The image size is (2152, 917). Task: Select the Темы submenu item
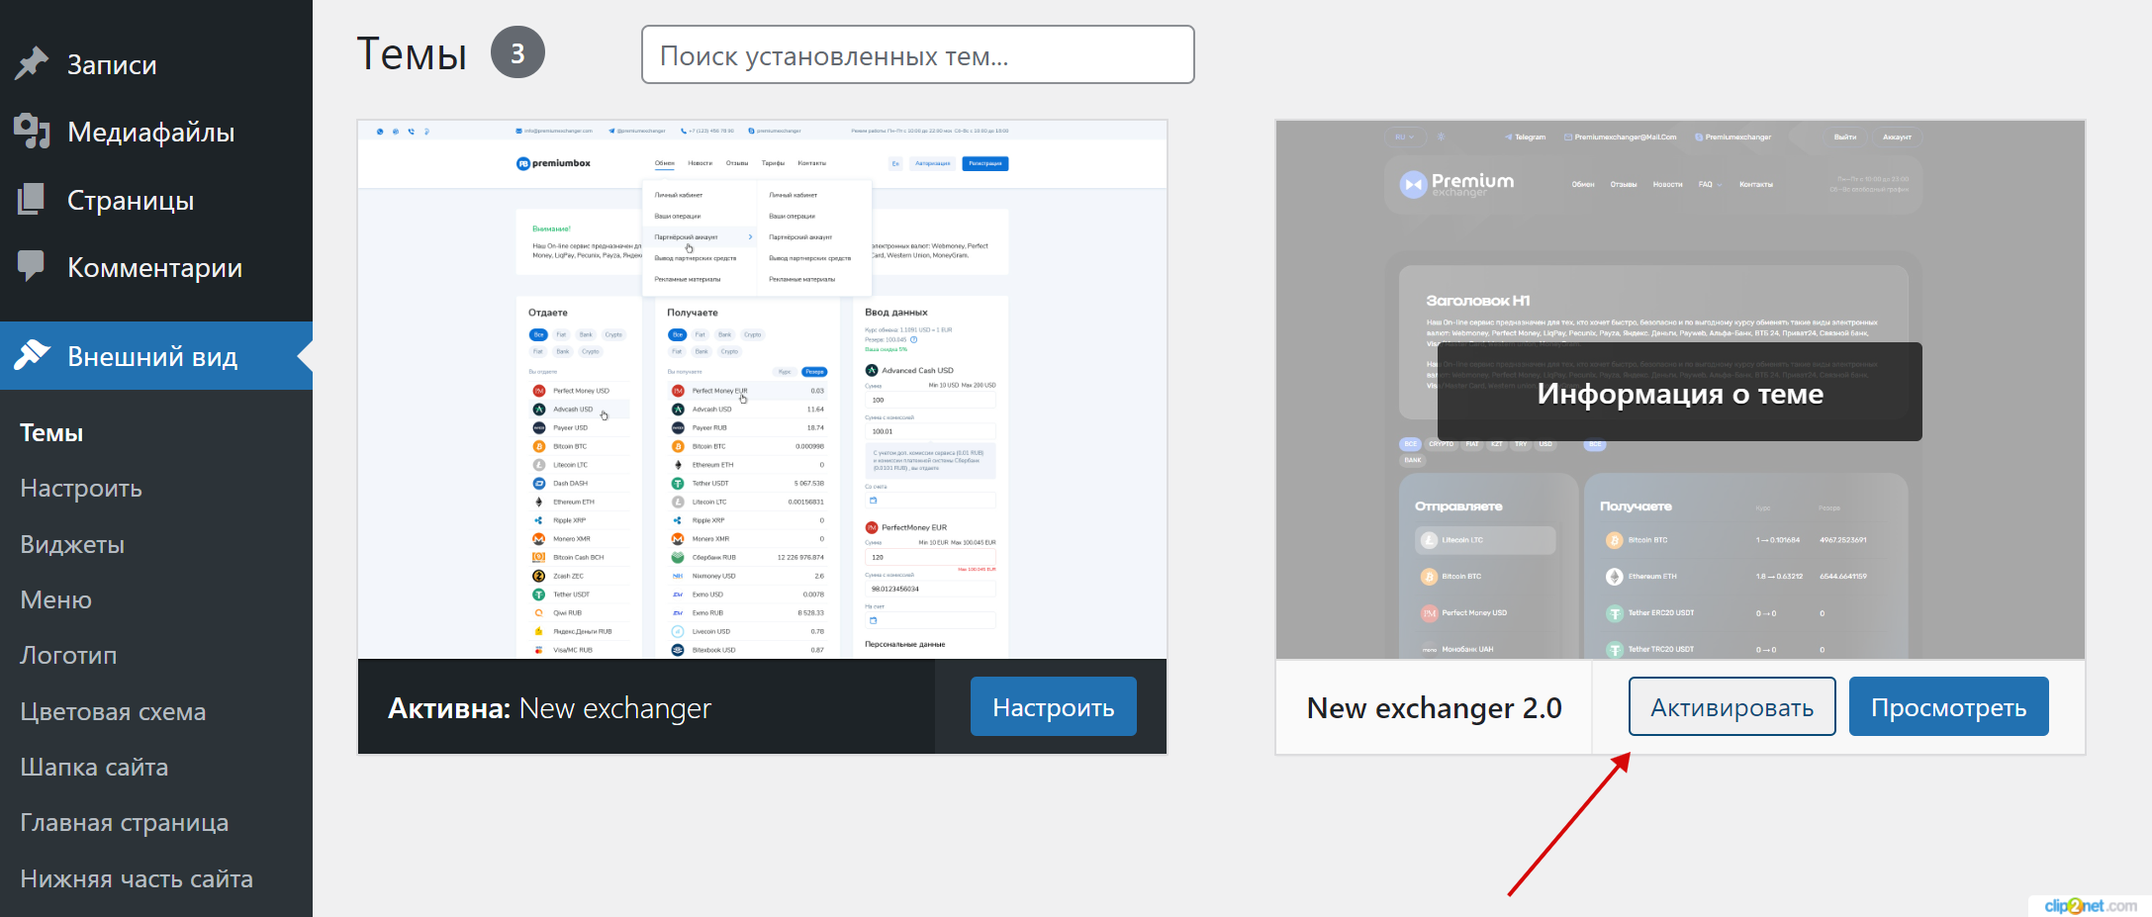[x=51, y=433]
